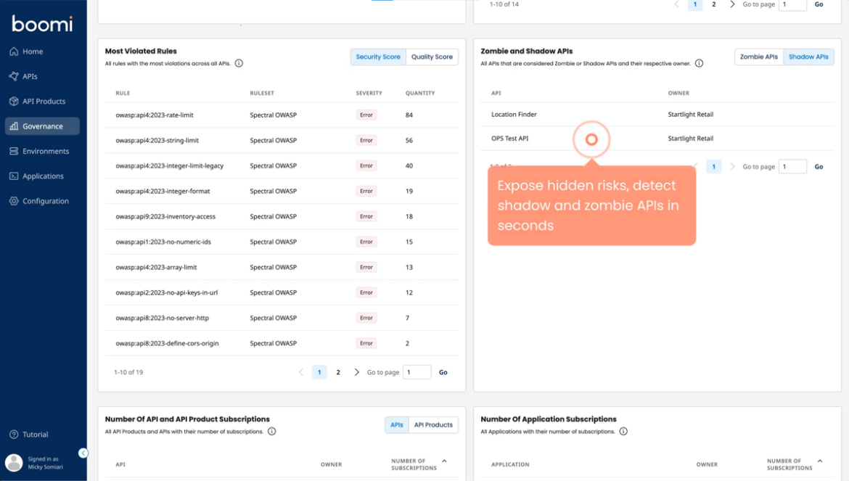This screenshot has height=481, width=849.
Task: Click the RULE column header
Action: (x=123, y=93)
